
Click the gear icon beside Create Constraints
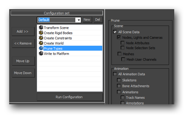(x=41, y=38)
